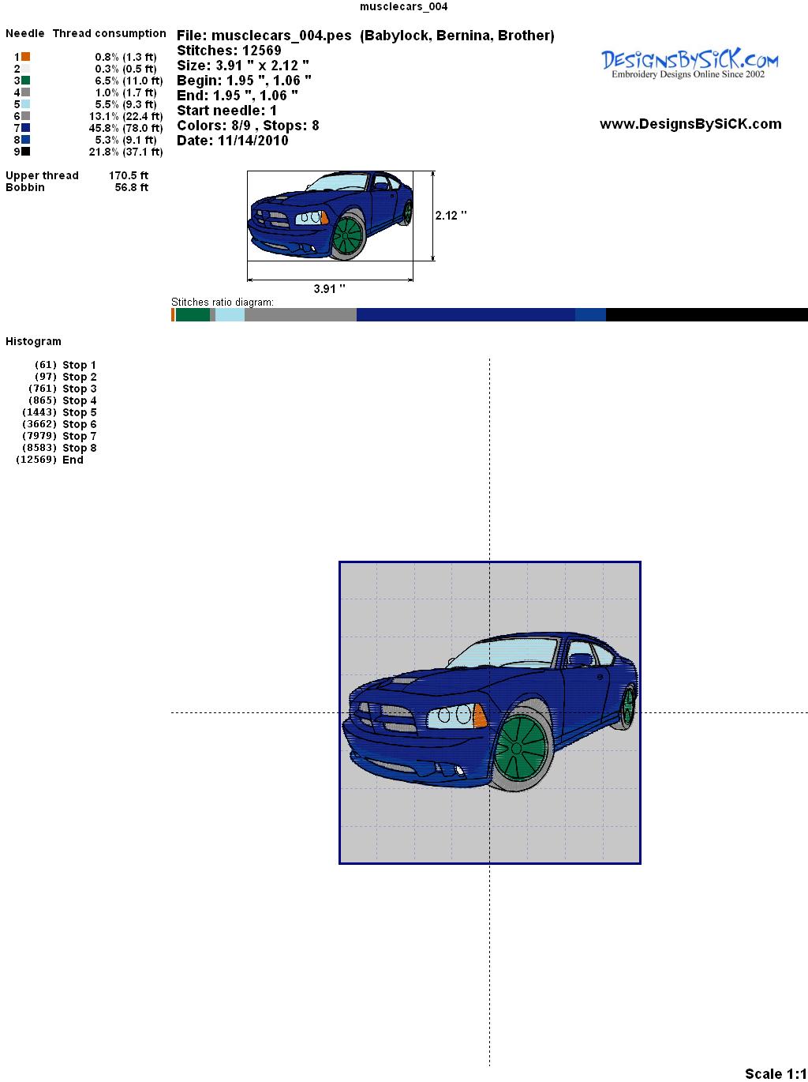This screenshot has width=808, height=1082.
Task: Select the End entry in histogram
Action: [73, 460]
